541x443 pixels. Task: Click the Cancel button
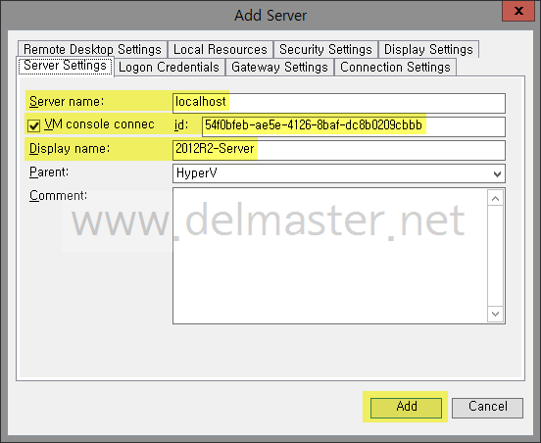pyautogui.click(x=487, y=408)
